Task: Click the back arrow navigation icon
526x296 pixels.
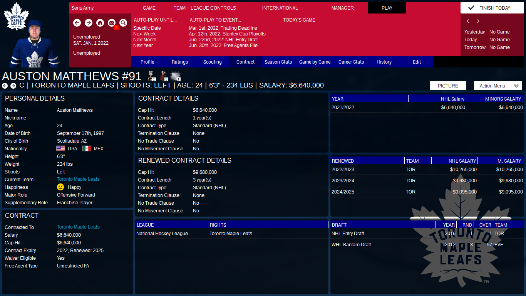Action: (x=77, y=23)
